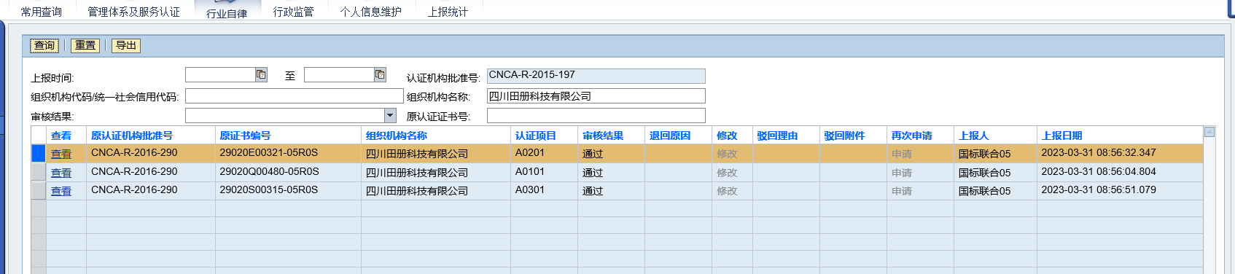Select row header of the A0301 row

point(39,191)
